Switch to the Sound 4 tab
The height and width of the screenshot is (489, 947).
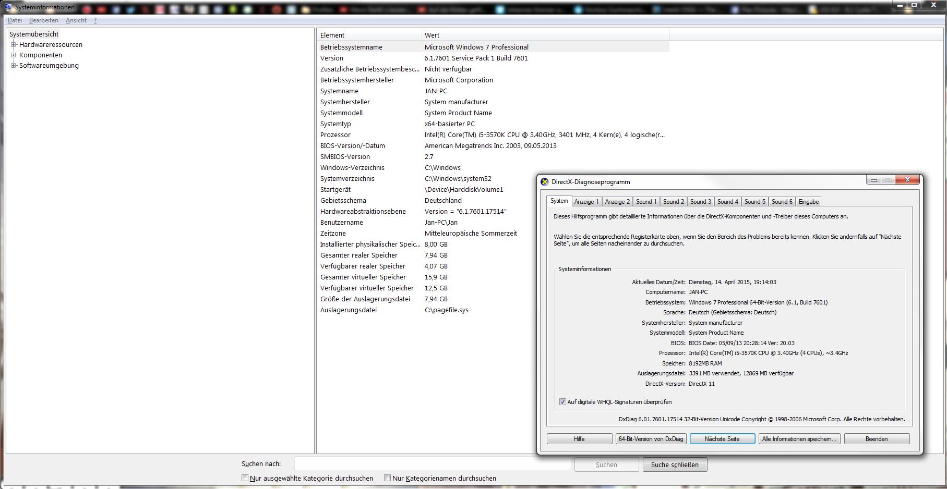click(727, 202)
